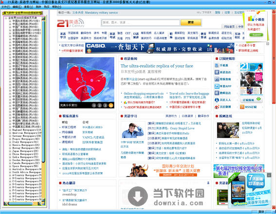
Task: Click tree panel scroll-left arrow
Action: click(x=5, y=204)
